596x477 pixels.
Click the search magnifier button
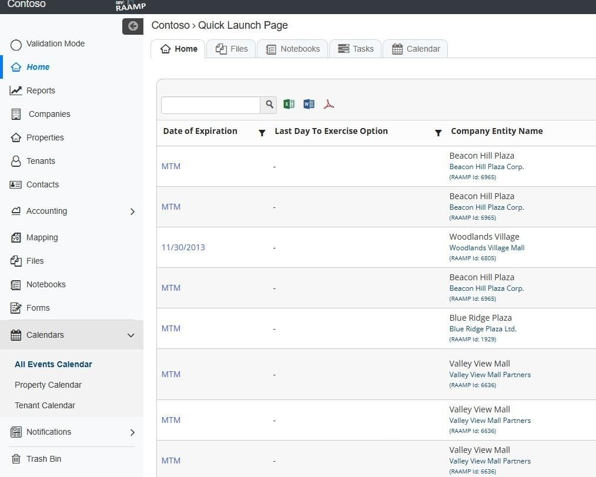tap(269, 105)
